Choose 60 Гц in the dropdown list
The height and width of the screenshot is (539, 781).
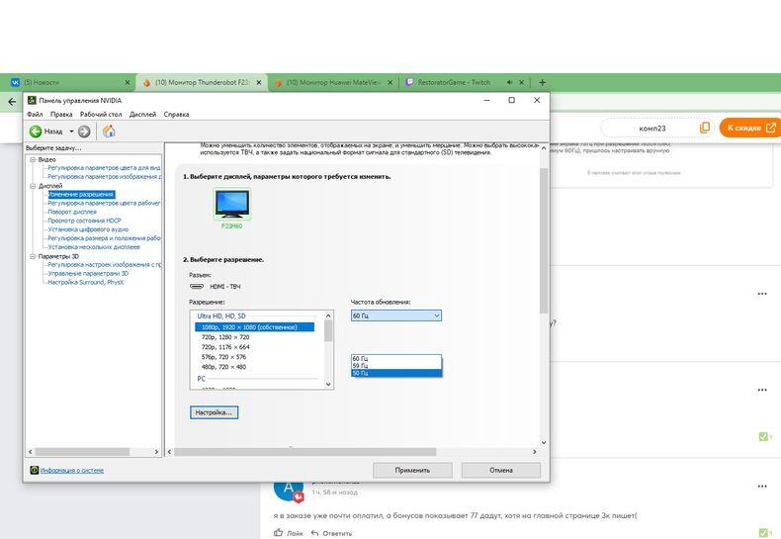(396, 359)
